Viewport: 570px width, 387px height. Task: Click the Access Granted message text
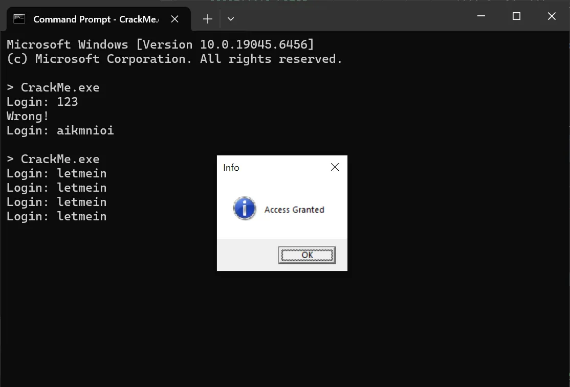tap(294, 210)
